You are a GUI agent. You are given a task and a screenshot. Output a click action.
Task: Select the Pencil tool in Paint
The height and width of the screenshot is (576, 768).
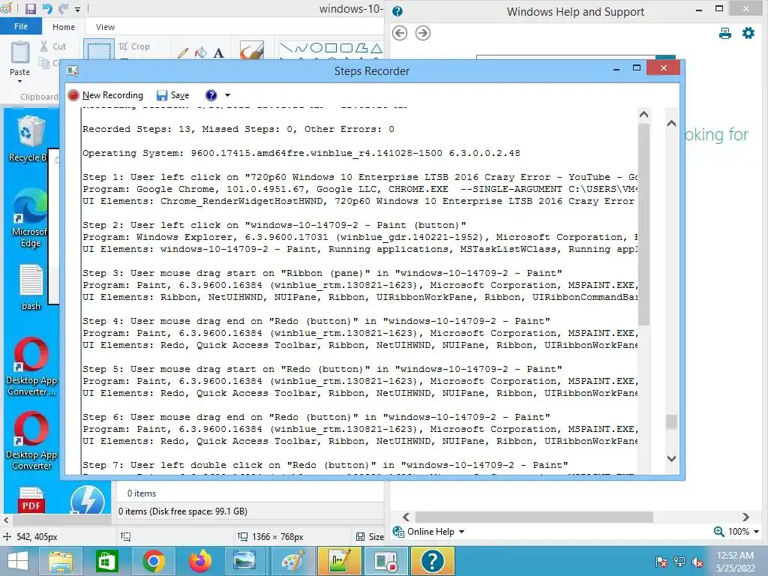tap(183, 52)
